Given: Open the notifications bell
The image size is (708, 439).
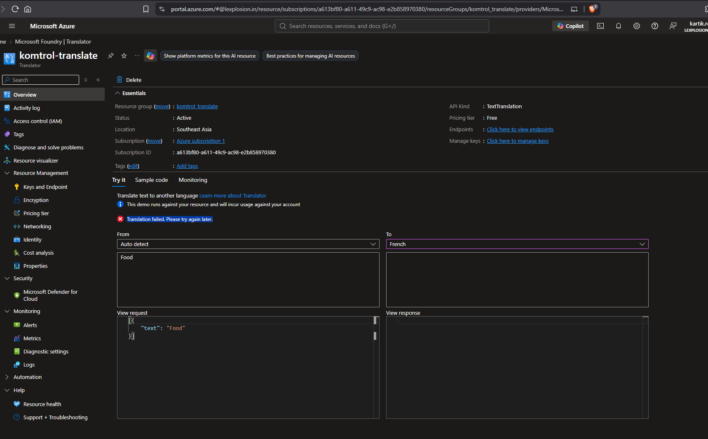Looking at the screenshot, I should [x=619, y=26].
